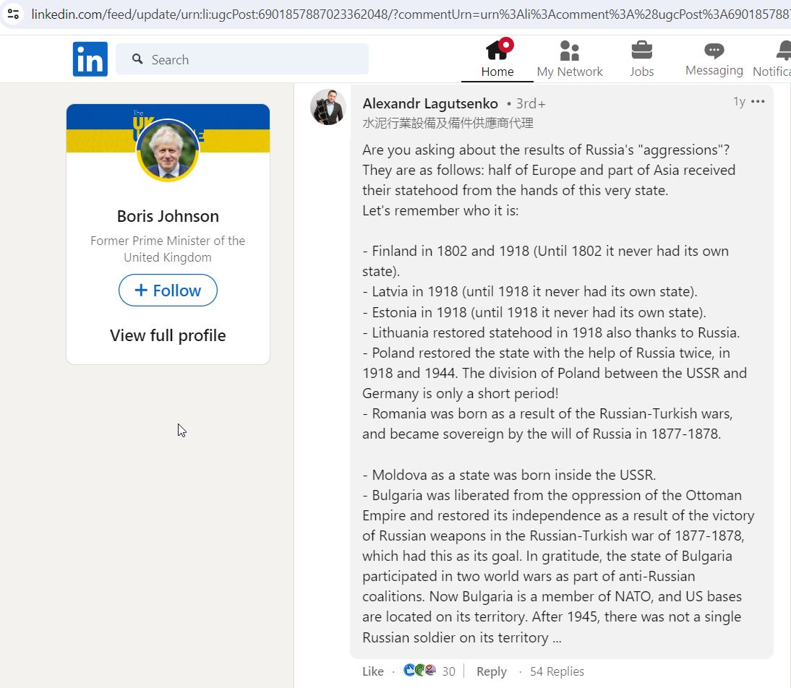Click the '1y' comment timestamp
The width and height of the screenshot is (791, 688).
[x=739, y=102]
